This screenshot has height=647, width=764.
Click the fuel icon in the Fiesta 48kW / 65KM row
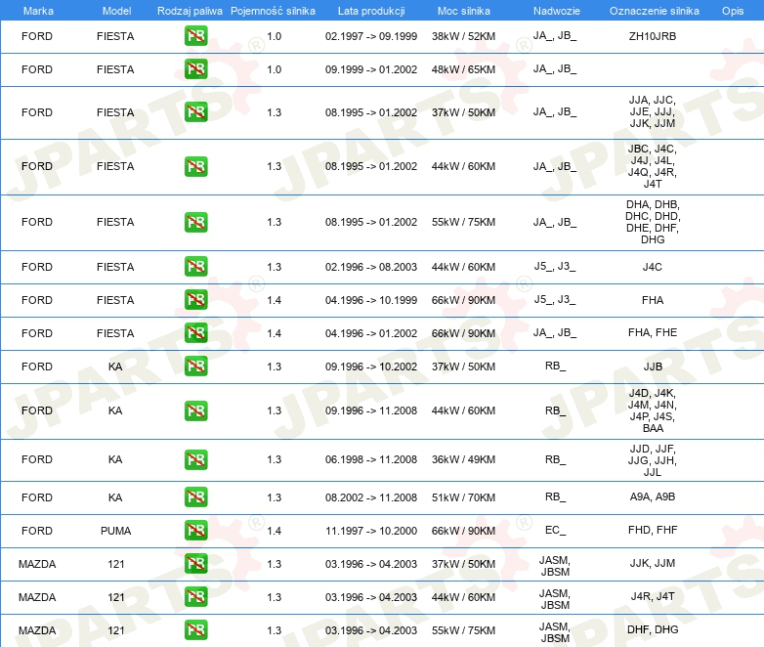[195, 69]
